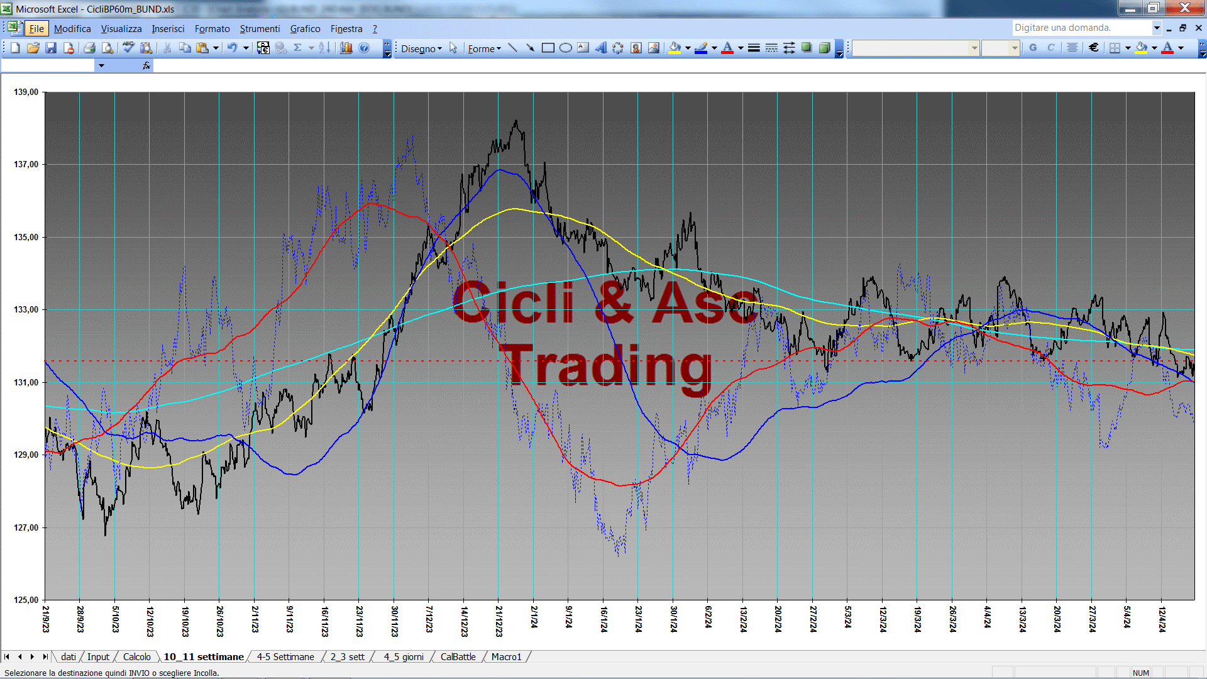Screen dimensions: 1207x679
Task: Apply Euro currency style
Action: (1094, 48)
